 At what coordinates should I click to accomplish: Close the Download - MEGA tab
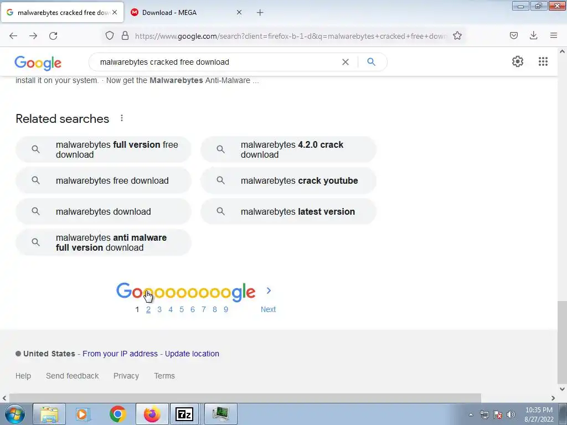coord(239,12)
